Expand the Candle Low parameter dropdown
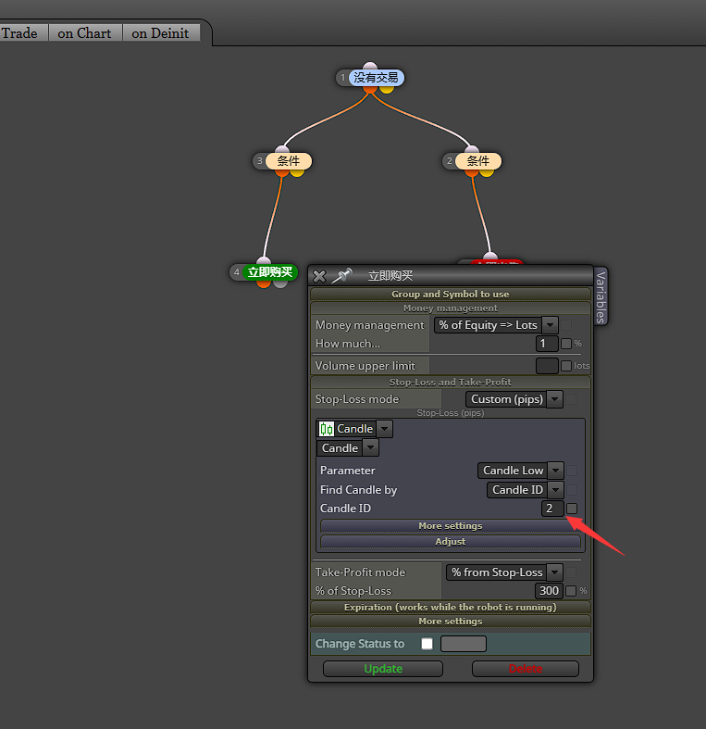This screenshot has width=706, height=729. 555,471
